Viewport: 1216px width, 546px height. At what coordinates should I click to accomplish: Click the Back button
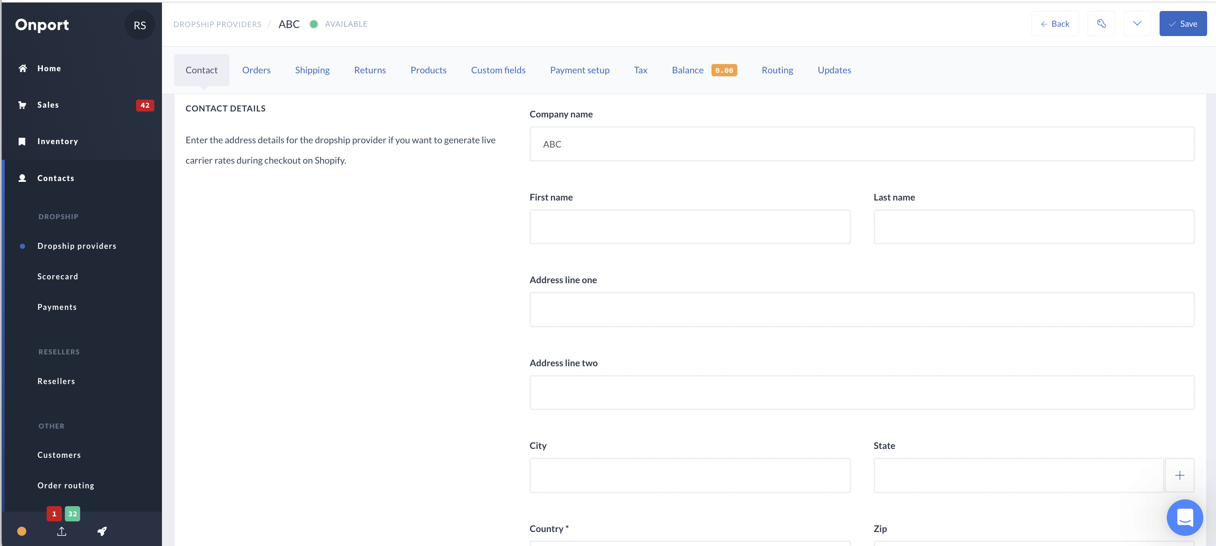click(x=1055, y=24)
